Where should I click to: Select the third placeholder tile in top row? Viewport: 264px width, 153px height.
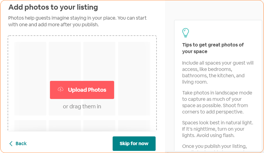[99, 60]
